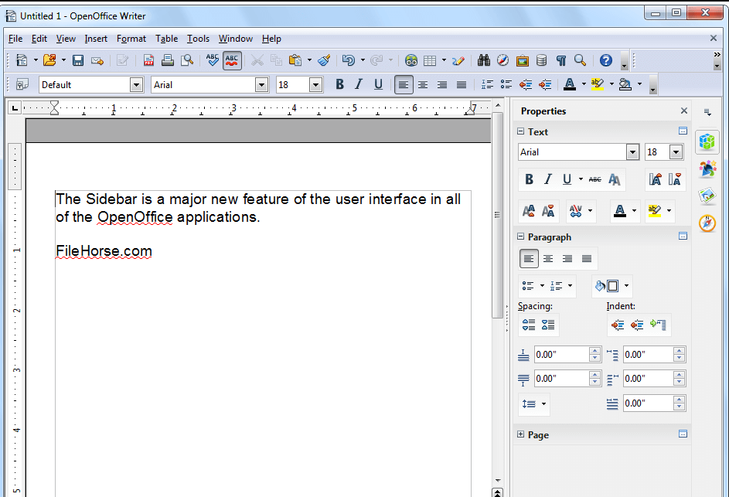Click the Open folder icon in toolbar
Image resolution: width=729 pixels, height=497 pixels.
point(49,60)
